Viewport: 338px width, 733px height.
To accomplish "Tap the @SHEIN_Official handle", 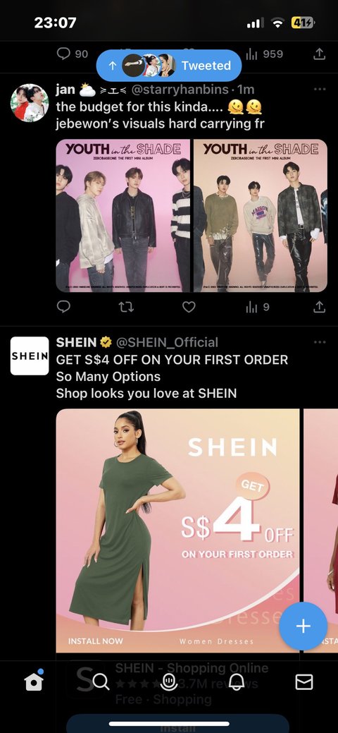I will [167, 342].
